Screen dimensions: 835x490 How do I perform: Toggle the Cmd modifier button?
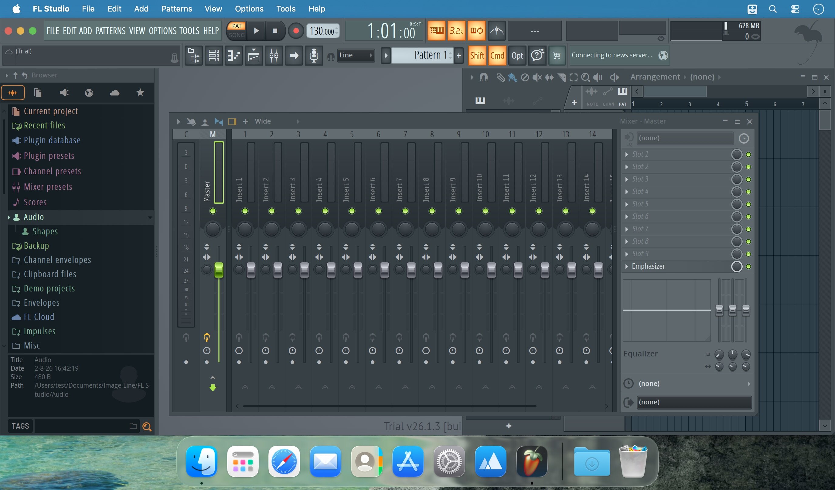[x=497, y=55]
